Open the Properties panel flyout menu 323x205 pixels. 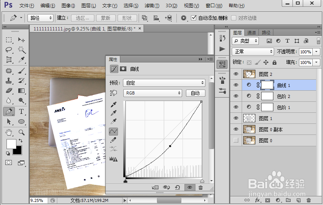(210, 59)
